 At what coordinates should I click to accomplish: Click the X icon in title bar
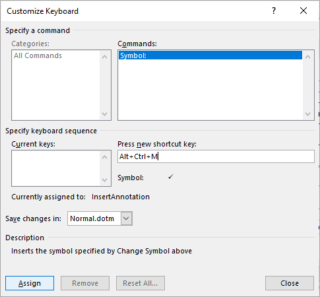[x=304, y=11]
